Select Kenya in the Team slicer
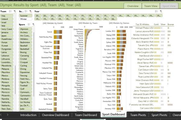181x120 pixels. pos(7,42)
